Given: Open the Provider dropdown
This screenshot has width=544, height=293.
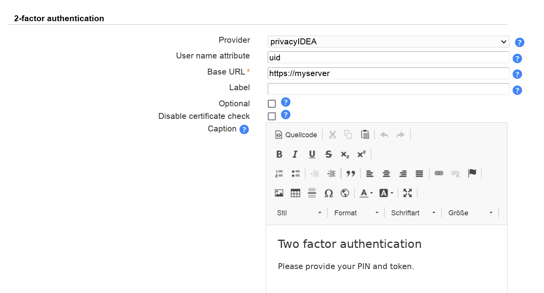Looking at the screenshot, I should coord(388,42).
